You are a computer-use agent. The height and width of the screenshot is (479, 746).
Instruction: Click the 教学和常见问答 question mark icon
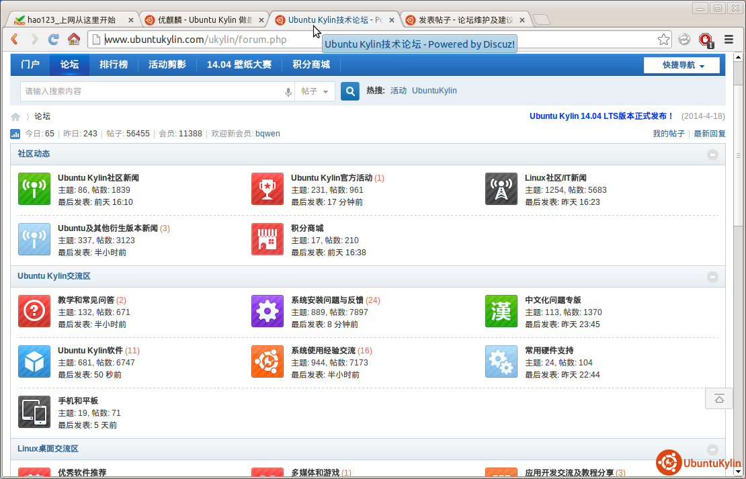[34, 311]
